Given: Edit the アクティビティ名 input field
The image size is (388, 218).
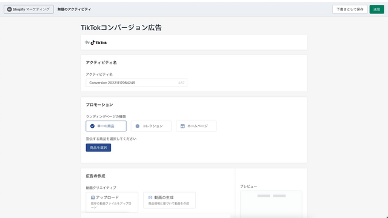Looking at the screenshot, I should tap(136, 83).
